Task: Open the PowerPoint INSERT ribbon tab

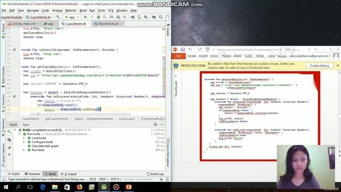Action: click(203, 56)
